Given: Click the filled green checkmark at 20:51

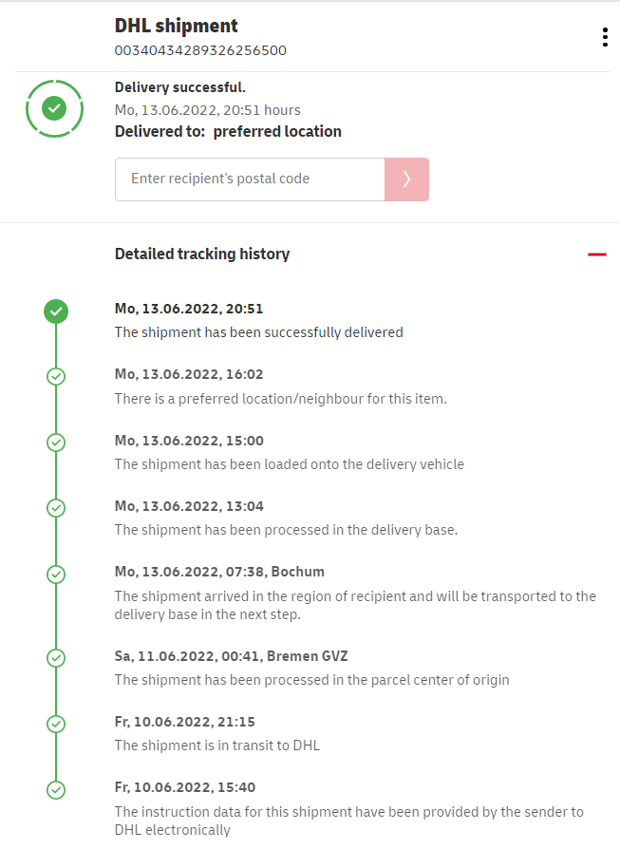Looking at the screenshot, I should click(56, 311).
